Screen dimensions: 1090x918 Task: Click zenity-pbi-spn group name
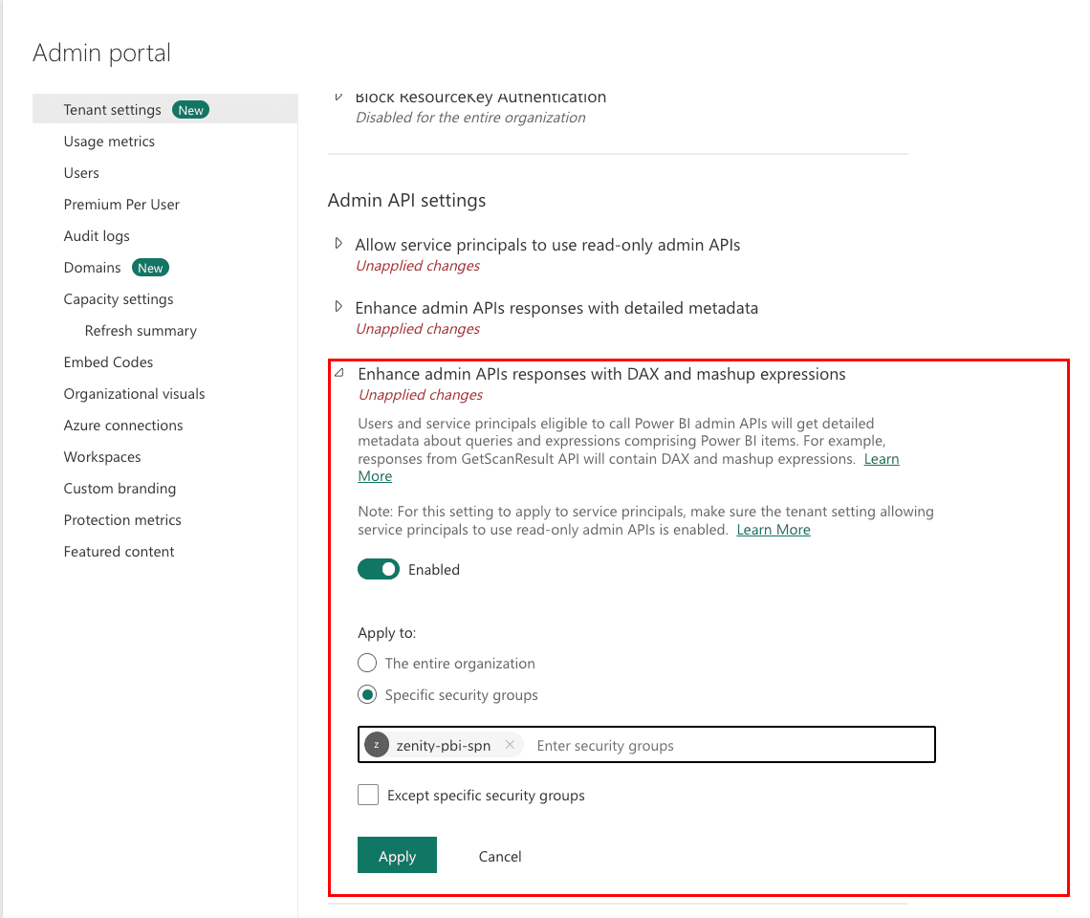[444, 746]
